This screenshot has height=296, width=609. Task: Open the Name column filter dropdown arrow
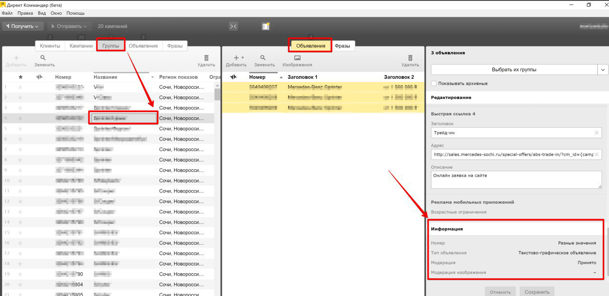pyautogui.click(x=153, y=77)
